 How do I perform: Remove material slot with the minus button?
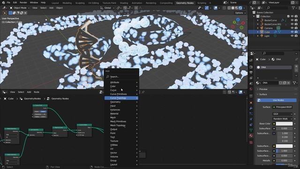296,70
